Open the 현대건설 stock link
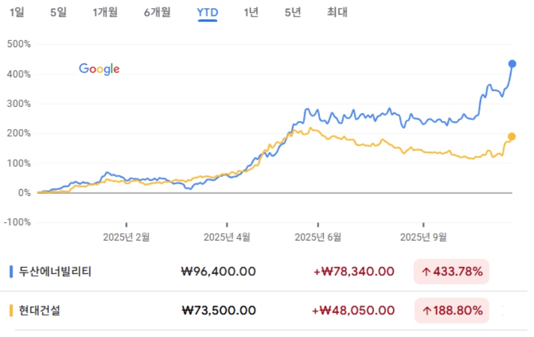534x337 pixels. pos(40,311)
